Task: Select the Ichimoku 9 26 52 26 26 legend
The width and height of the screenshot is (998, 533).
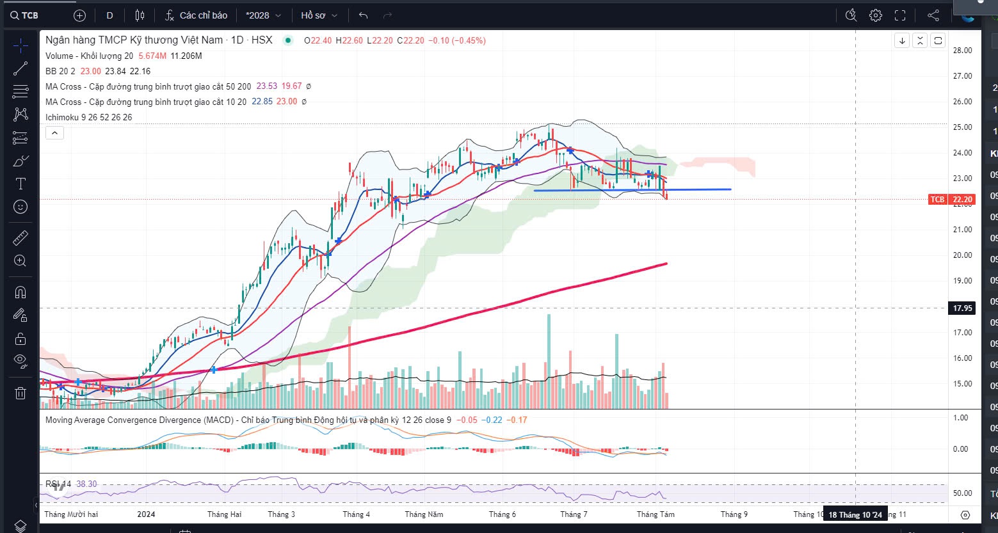Action: point(89,117)
